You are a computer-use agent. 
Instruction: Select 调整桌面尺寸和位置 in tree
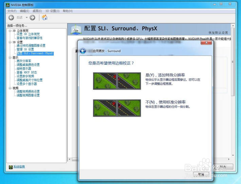[x=30, y=80]
